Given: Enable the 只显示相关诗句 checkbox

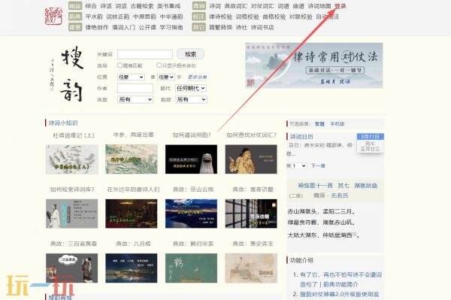Looking at the screenshot, I should tap(159, 65).
